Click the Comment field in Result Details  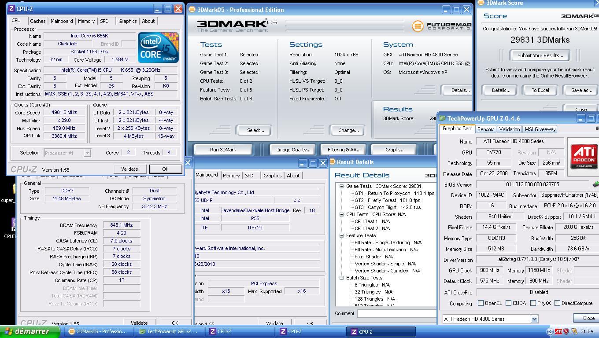pyautogui.click(x=396, y=313)
